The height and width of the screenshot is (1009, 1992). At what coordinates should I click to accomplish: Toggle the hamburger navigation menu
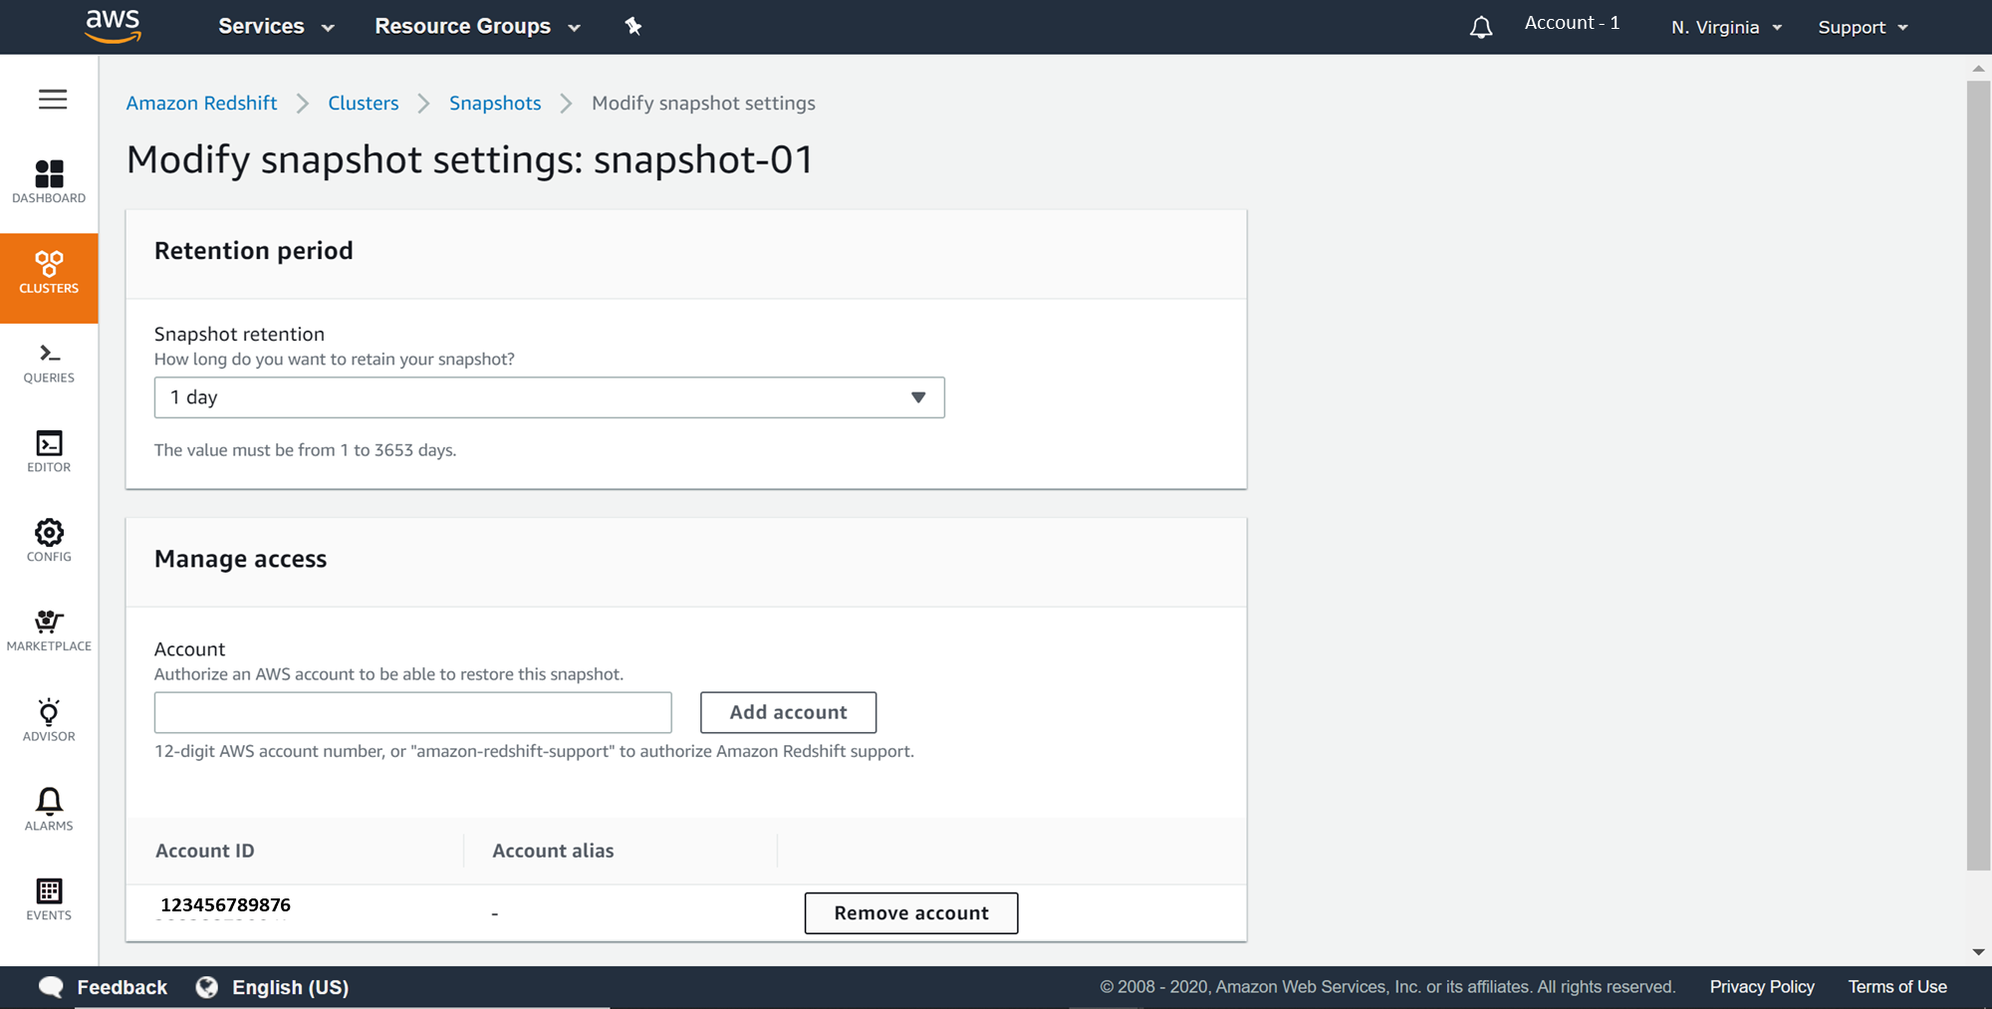53,100
